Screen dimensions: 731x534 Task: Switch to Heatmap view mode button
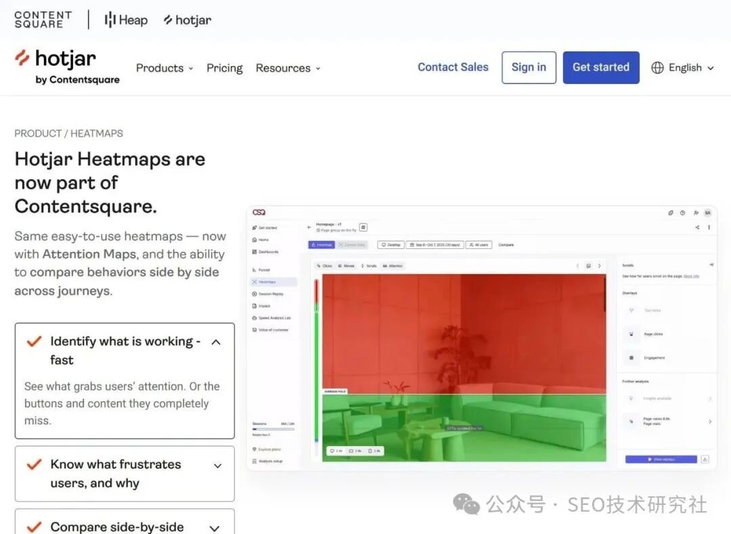coord(321,245)
